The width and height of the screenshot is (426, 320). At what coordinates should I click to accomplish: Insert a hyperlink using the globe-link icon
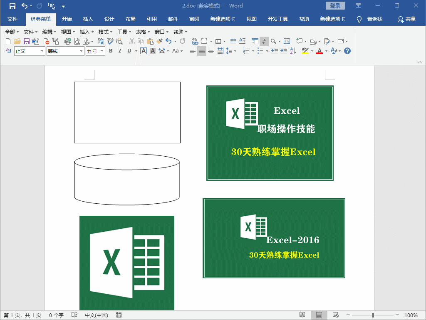pyautogui.click(x=195, y=41)
